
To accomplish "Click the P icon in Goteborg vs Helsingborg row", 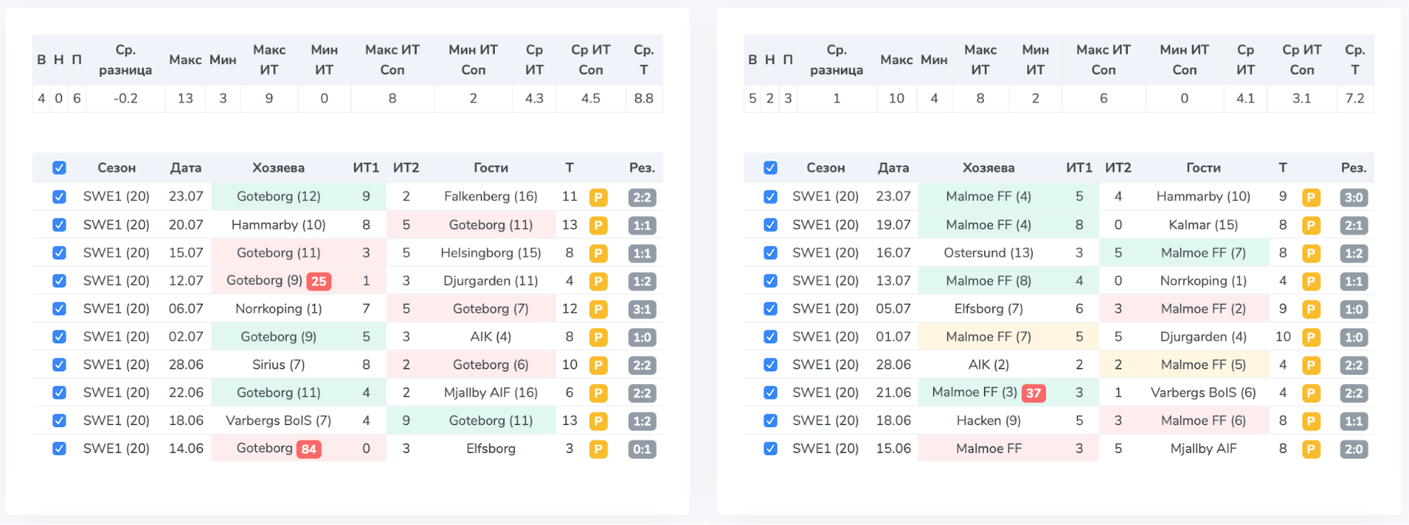I will (598, 253).
